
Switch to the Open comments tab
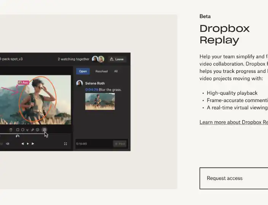(83, 71)
